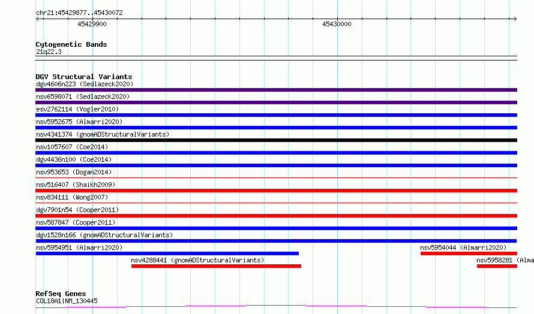Click the dgv4606n223 (Sedlazeck2020) label
This screenshot has width=534, height=314.
(x=85, y=84)
